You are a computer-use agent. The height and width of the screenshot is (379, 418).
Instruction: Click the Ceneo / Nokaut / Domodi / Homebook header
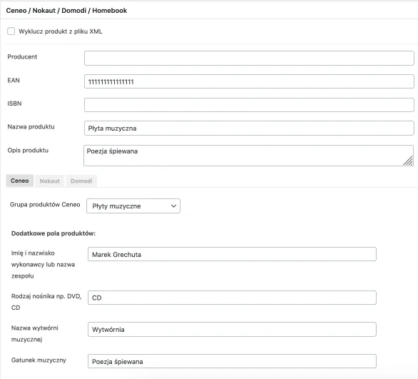66,11
